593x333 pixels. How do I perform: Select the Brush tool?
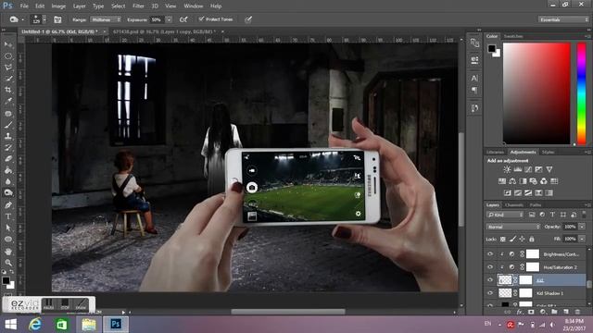click(x=8, y=125)
